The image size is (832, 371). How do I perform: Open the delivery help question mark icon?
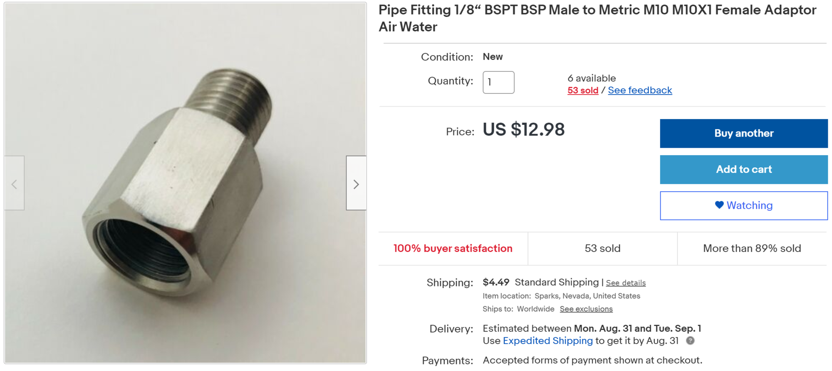(690, 341)
